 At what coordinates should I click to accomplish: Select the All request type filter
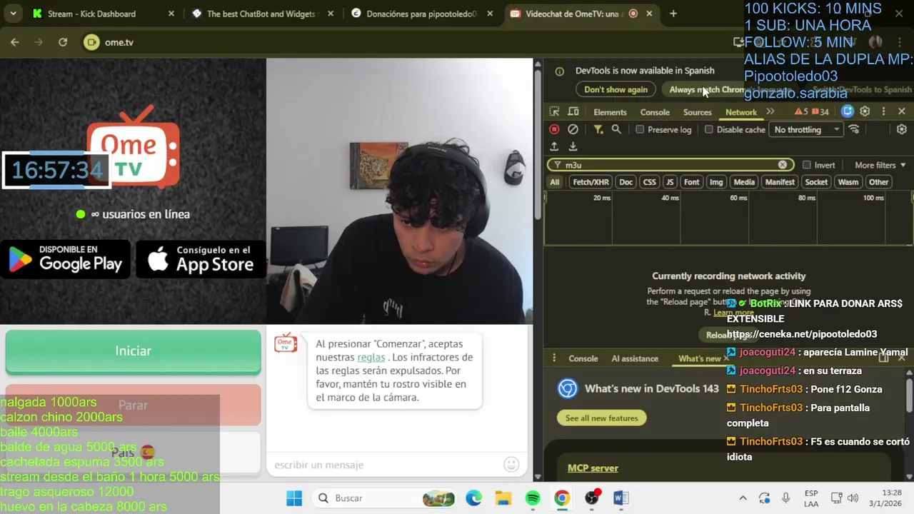tap(555, 182)
